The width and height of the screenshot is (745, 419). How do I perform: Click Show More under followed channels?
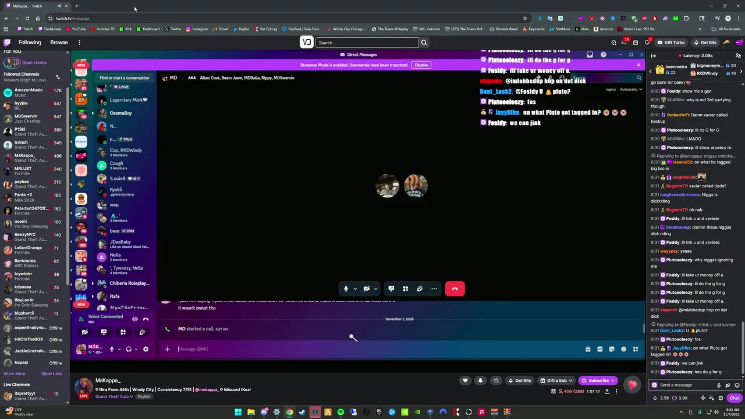(15, 374)
